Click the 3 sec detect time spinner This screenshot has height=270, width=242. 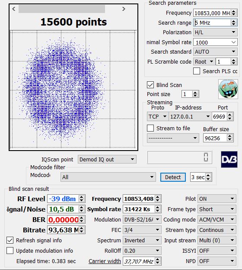coord(208,177)
